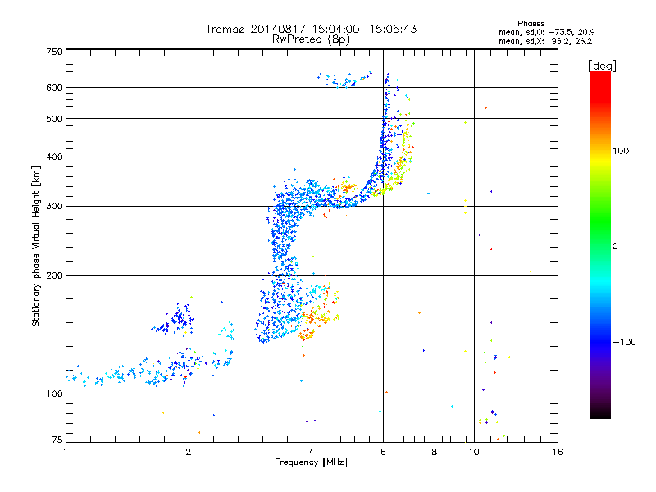Image resolution: width=656 pixels, height=492 pixels.
Task: Click the y-axis tick label "750"
Action: click(54, 52)
